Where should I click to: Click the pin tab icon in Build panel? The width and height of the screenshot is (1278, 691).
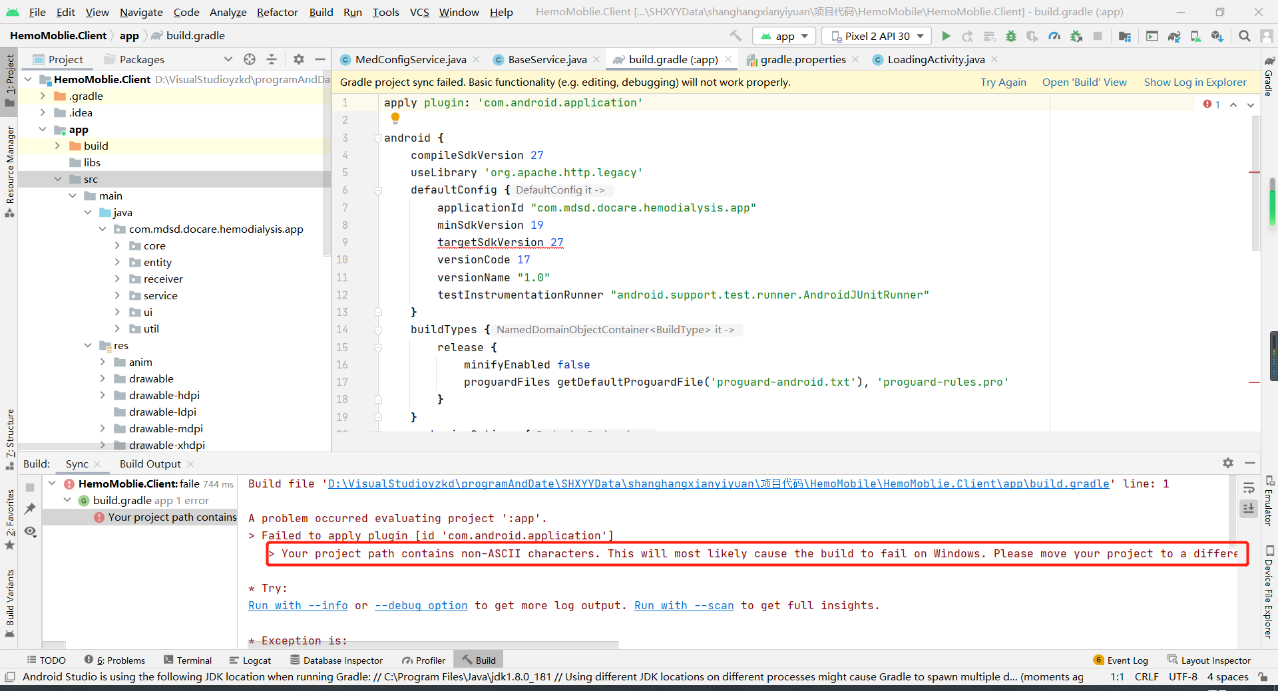tap(30, 509)
